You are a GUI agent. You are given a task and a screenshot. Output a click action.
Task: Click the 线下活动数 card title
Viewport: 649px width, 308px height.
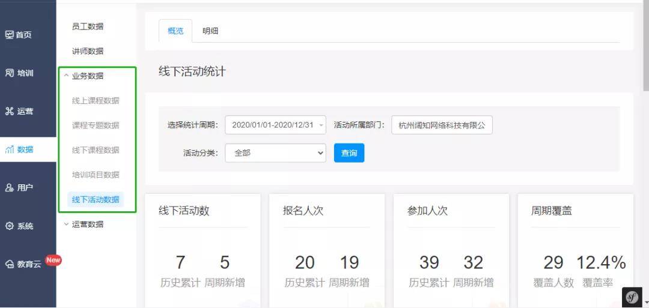(x=184, y=211)
